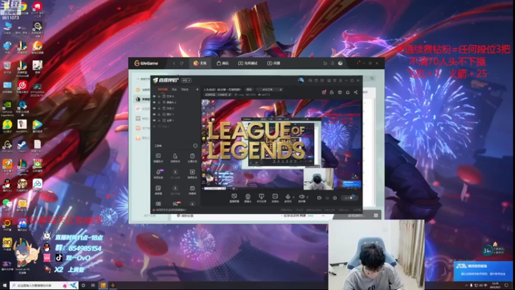
Task: Switch to WeGame 直播 tab
Action: [274, 63]
